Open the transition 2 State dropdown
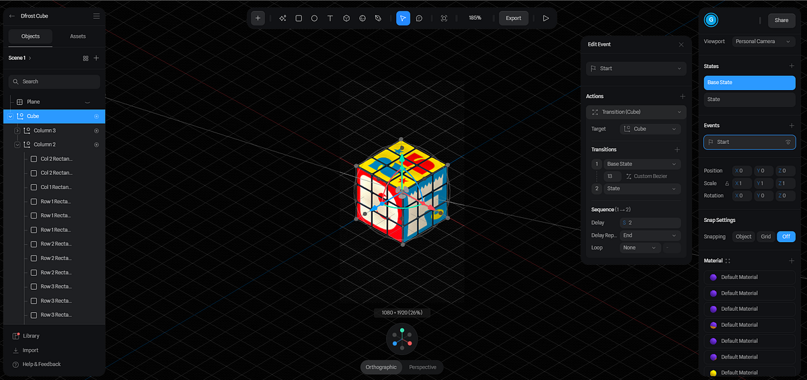The image size is (807, 380). click(x=642, y=189)
